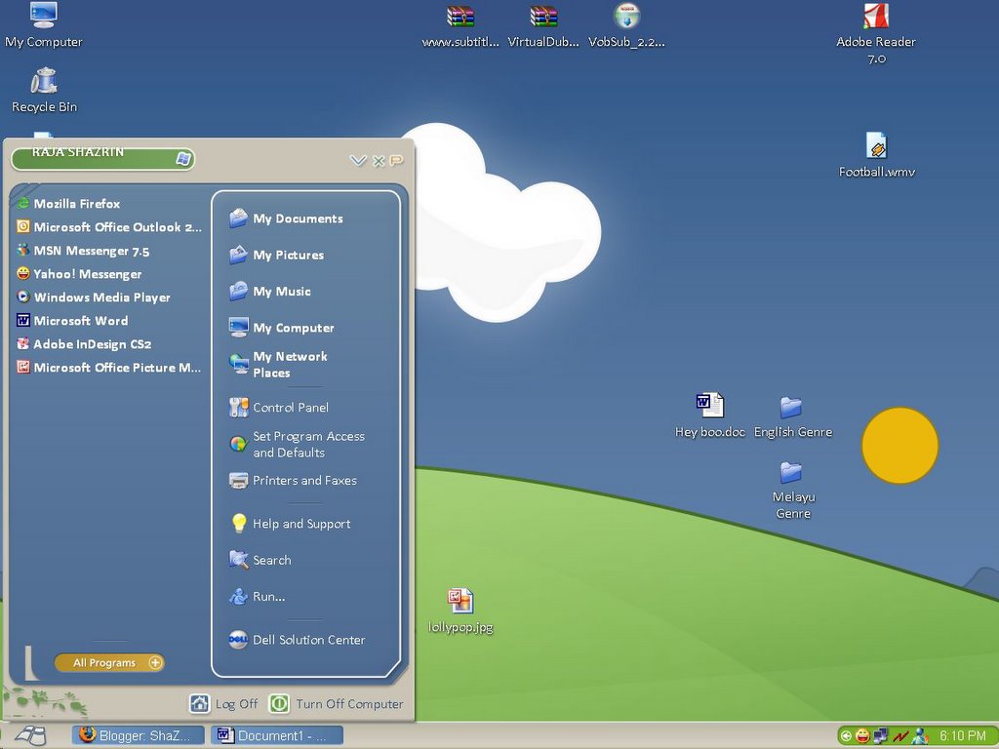Start Microsoft Word from the program list

72,320
